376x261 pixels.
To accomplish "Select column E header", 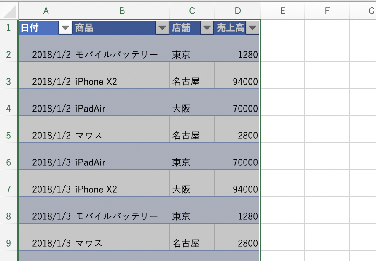I will (x=282, y=11).
